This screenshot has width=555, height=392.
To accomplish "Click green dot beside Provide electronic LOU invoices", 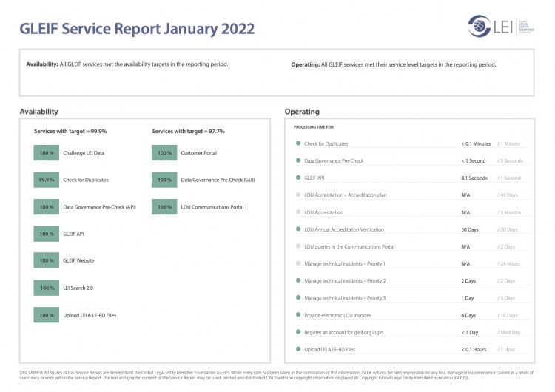I will (298, 315).
